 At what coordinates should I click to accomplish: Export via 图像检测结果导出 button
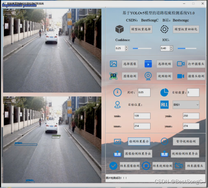point(138,154)
